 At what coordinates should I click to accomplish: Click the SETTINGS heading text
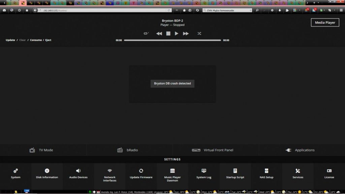172,159
